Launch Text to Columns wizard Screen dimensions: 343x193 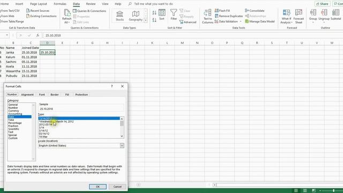coord(207,16)
